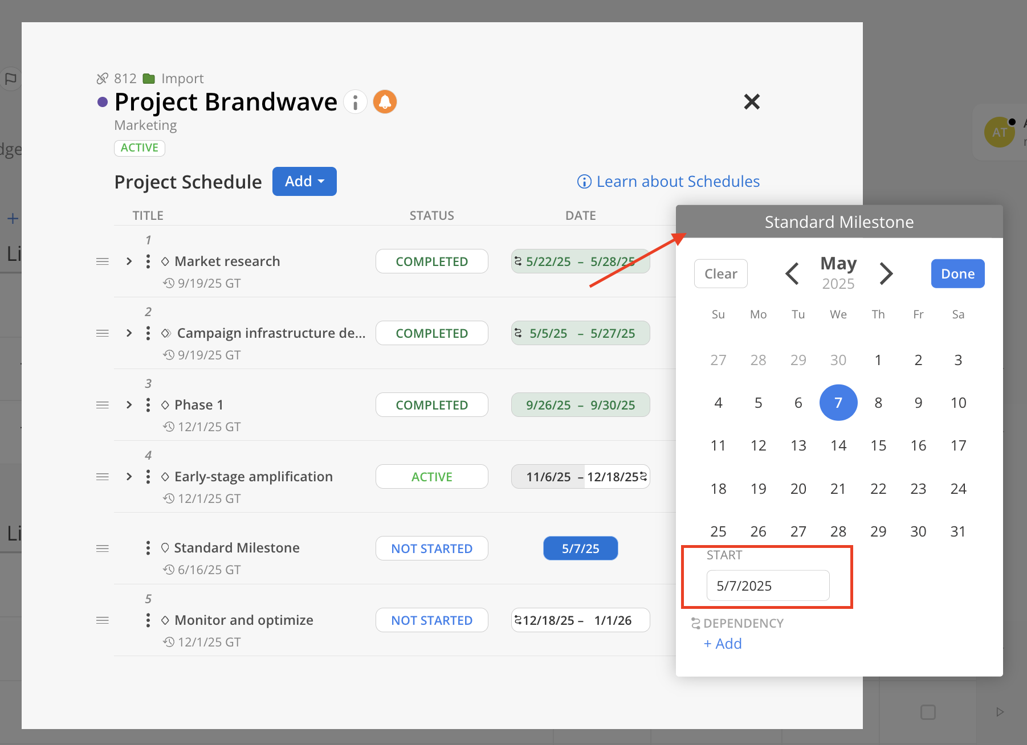Click the orange notification bell icon
Screen dimensions: 1027x745
tap(385, 102)
